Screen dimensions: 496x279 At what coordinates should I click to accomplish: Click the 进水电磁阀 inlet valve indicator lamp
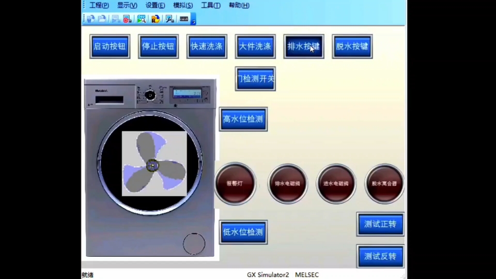coord(336,184)
